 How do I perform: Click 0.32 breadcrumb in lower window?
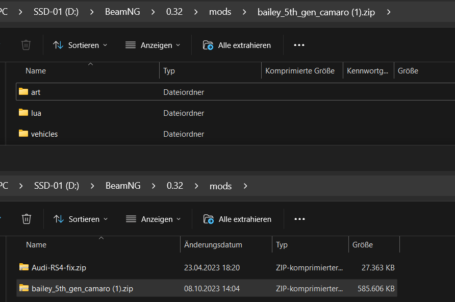click(x=175, y=186)
